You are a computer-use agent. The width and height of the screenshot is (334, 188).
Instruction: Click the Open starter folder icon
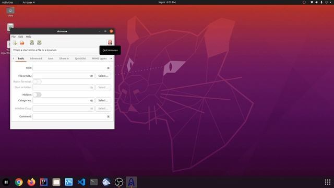22,43
